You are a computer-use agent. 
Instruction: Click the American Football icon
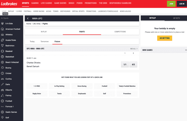pos(2,29)
